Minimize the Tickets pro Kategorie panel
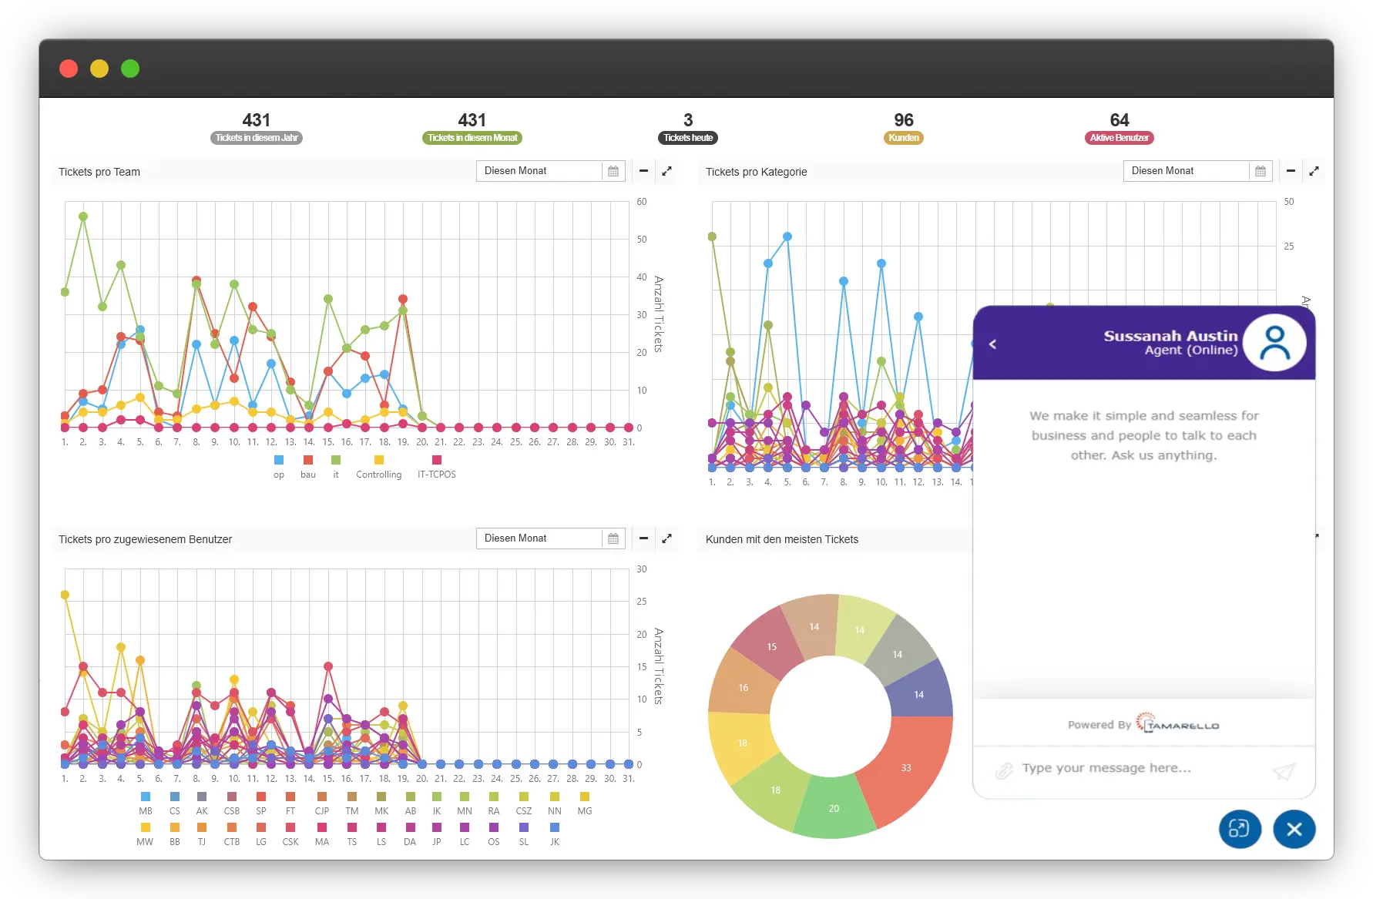 (1291, 171)
